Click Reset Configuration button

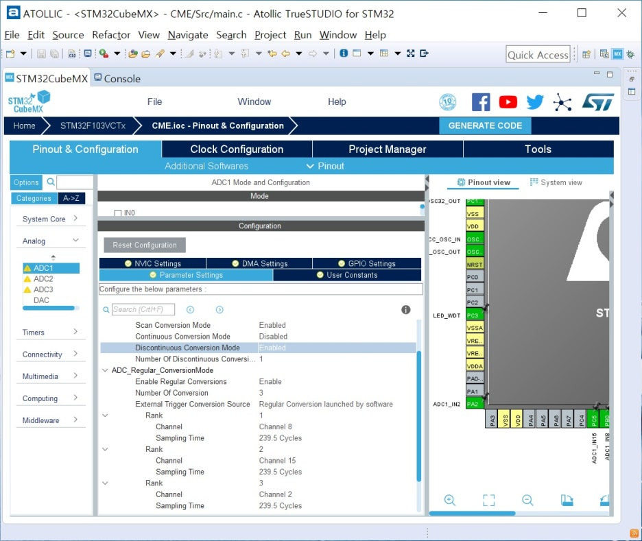(x=145, y=245)
